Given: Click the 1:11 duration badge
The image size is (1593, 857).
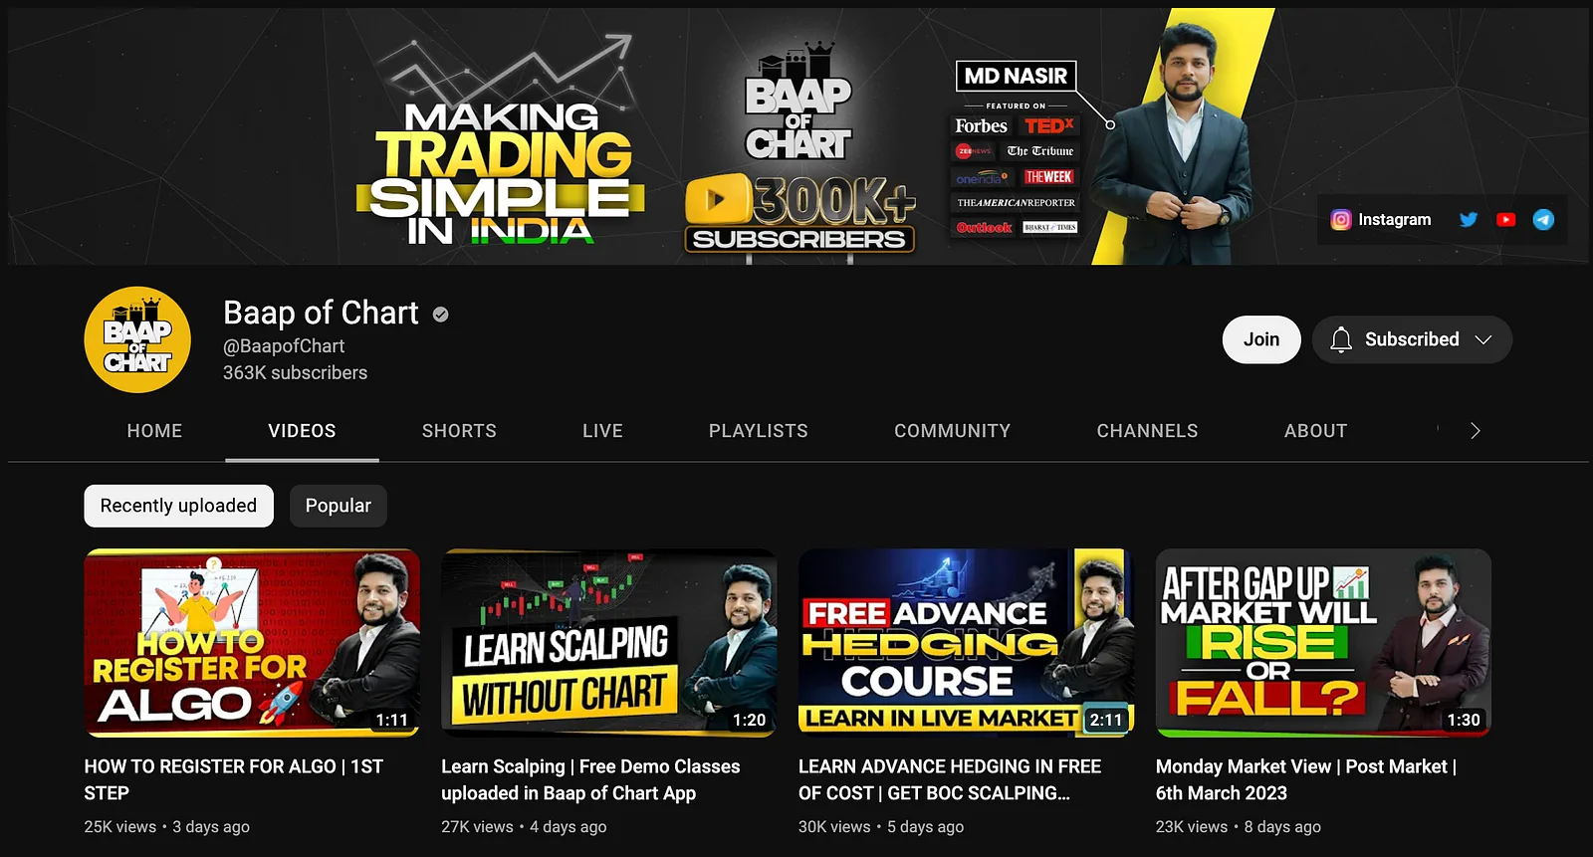Looking at the screenshot, I should (x=391, y=720).
